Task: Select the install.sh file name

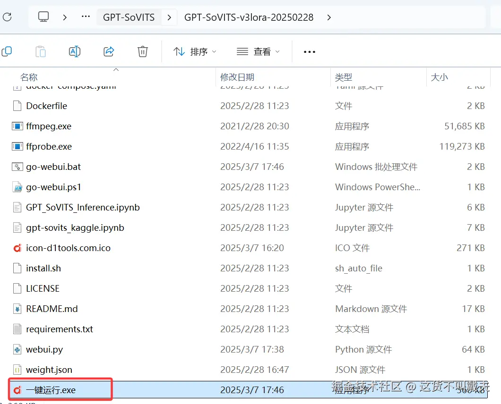Action: (43, 269)
